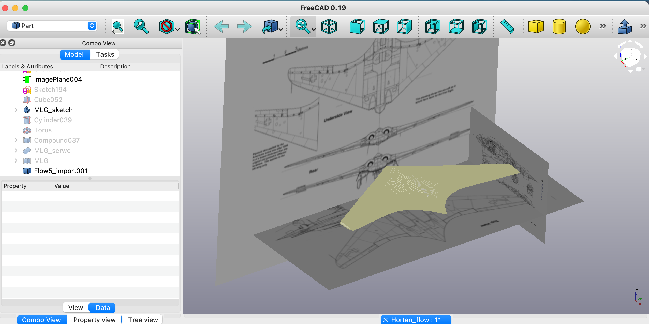Open the Tasks tab
This screenshot has width=649, height=324.
(x=105, y=54)
